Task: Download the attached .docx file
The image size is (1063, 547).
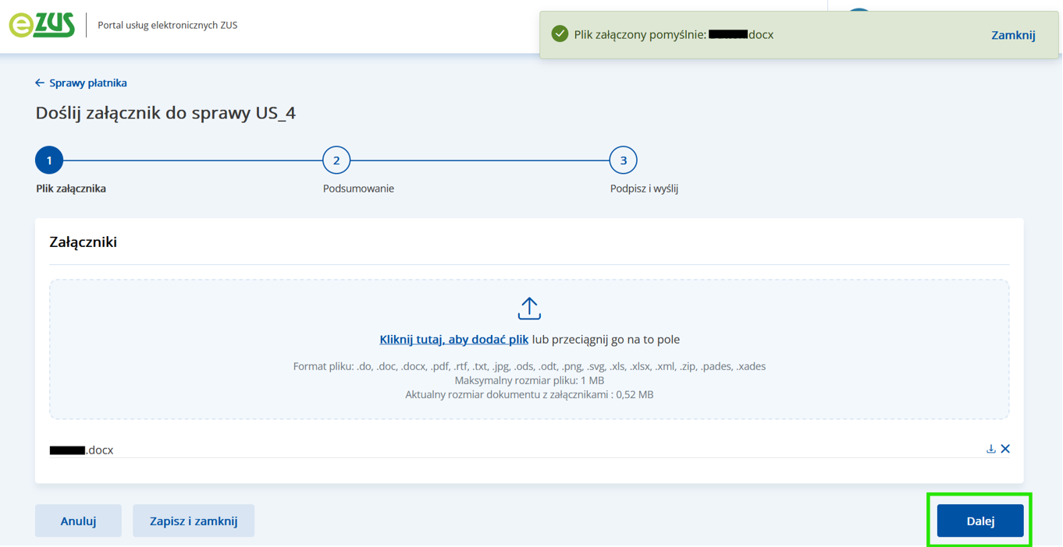Action: click(990, 449)
